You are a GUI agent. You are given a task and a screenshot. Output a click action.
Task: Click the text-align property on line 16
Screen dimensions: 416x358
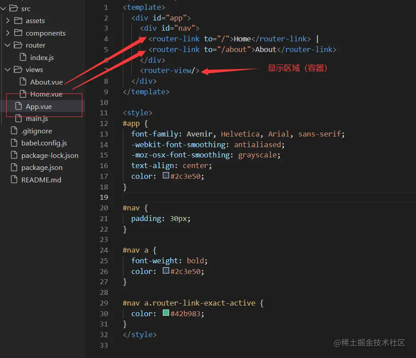pyautogui.click(x=153, y=166)
